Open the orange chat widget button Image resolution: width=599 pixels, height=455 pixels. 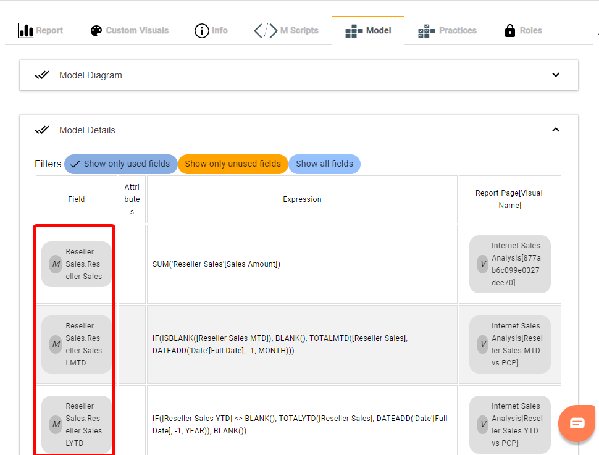pyautogui.click(x=577, y=423)
